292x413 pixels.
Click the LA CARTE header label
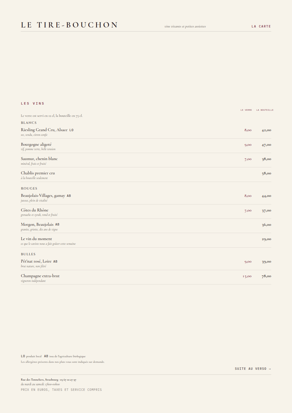pyautogui.click(x=261, y=26)
